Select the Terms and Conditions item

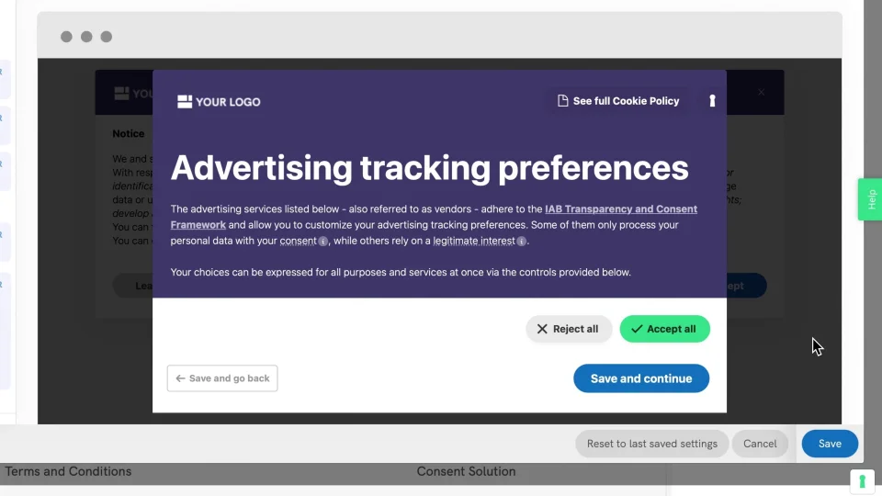tap(69, 471)
